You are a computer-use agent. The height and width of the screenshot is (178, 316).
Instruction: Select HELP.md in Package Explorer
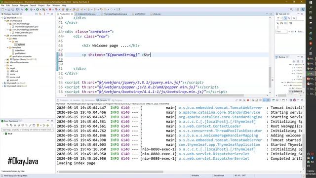click(x=14, y=71)
